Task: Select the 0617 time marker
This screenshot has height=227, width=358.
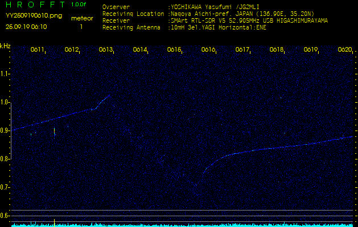Action: point(242,50)
